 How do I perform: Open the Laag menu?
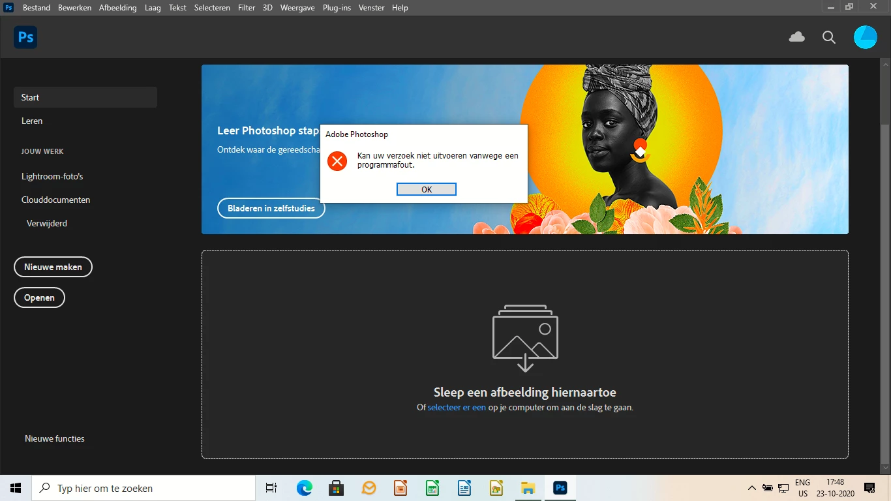point(153,8)
